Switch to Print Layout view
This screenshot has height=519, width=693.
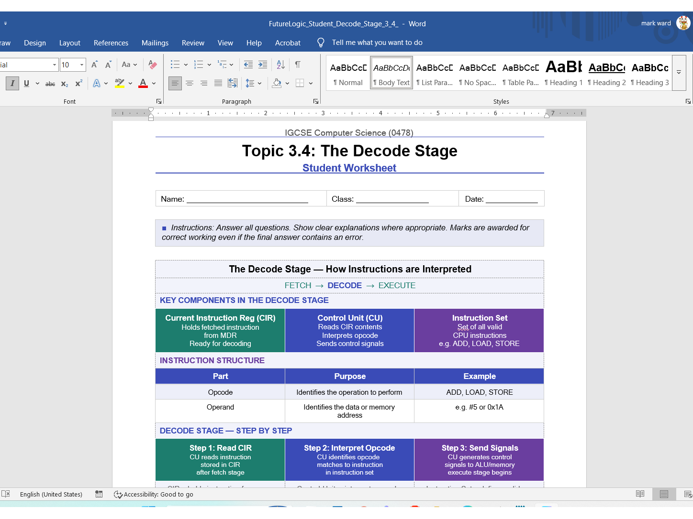pyautogui.click(x=664, y=494)
